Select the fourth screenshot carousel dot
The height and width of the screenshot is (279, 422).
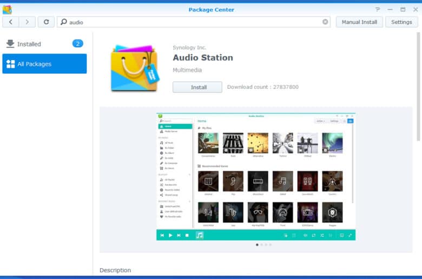tap(270, 245)
